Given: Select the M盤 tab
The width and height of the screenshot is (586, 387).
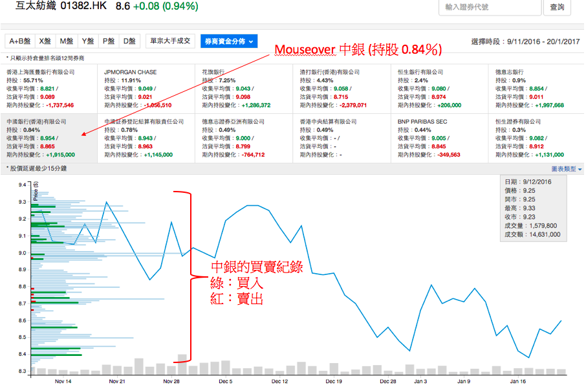Looking at the screenshot, I should 66,41.
